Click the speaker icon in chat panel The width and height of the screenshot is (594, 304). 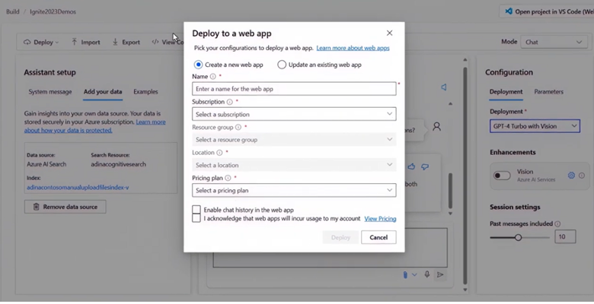pos(444,87)
